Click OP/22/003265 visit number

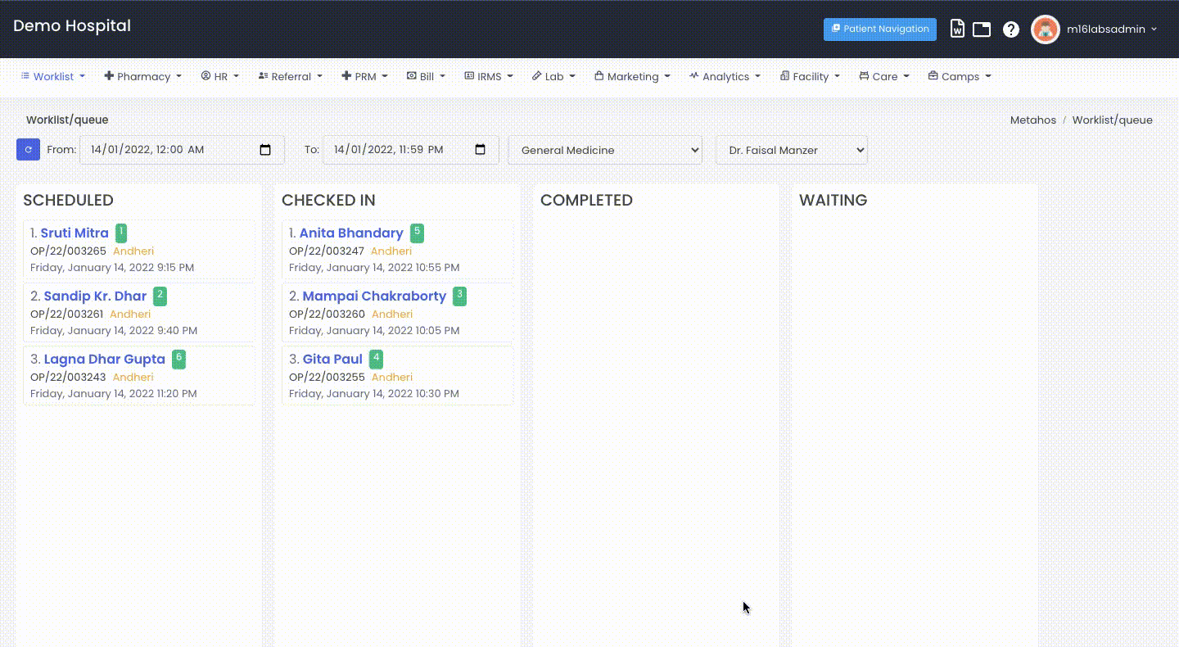(x=68, y=251)
